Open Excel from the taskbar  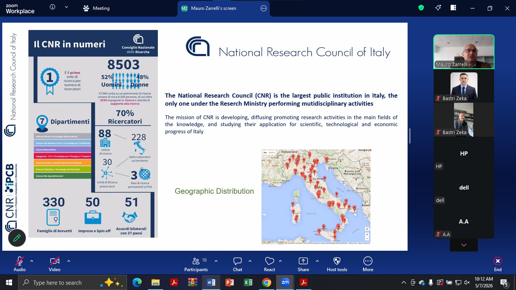pos(248,282)
